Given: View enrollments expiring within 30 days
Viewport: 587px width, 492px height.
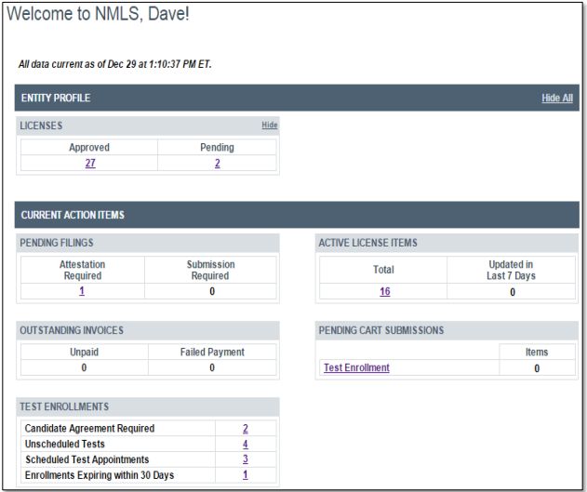Looking at the screenshot, I should [x=246, y=475].
